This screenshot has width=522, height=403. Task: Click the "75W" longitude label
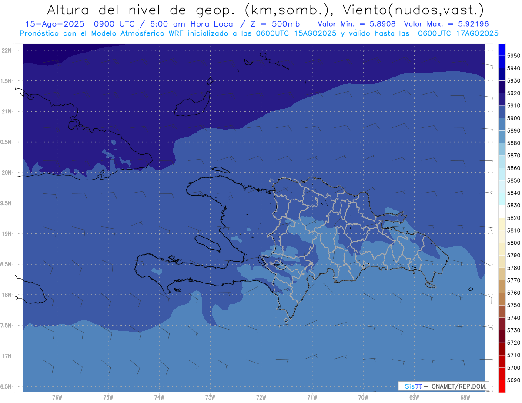[108, 397]
